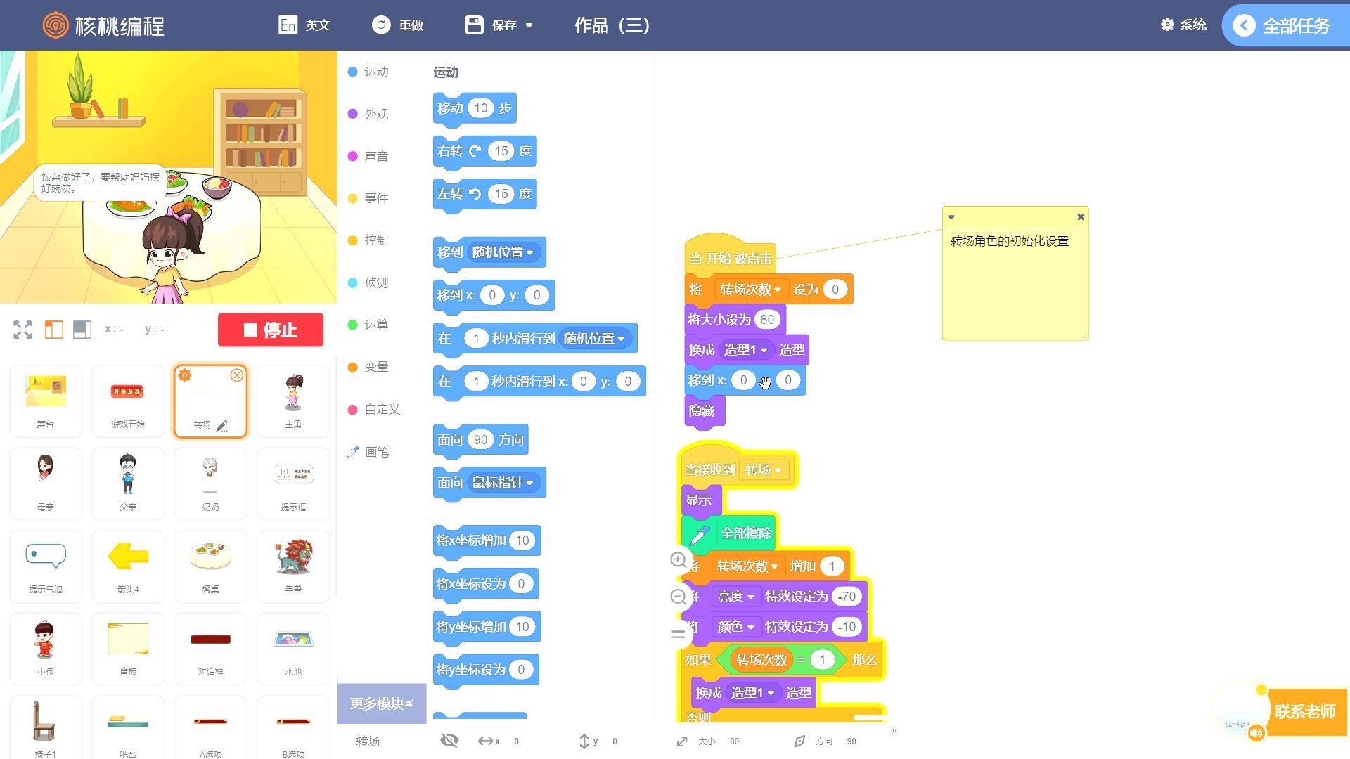Open the 保存 save dropdown arrow
Screen dimensions: 1350x759
point(532,25)
